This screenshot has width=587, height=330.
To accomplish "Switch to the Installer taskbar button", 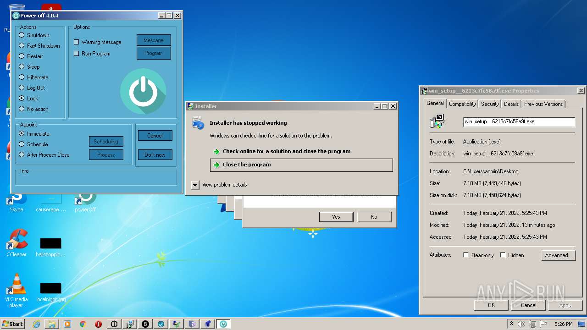I will point(177,324).
